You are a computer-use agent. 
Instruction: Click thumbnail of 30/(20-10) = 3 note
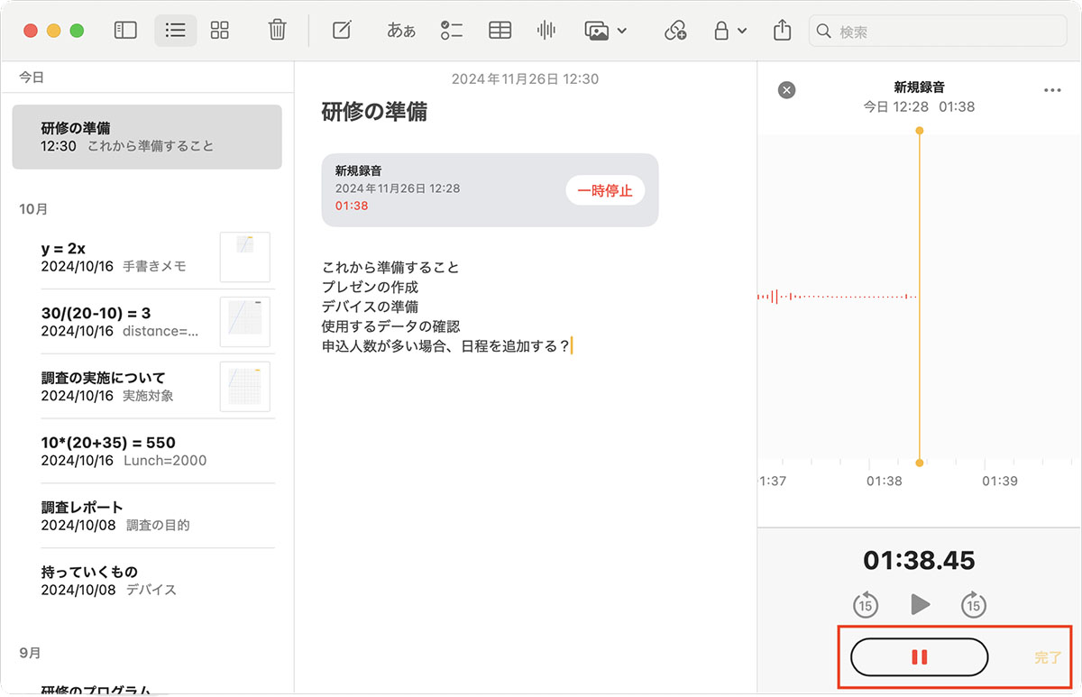245,322
